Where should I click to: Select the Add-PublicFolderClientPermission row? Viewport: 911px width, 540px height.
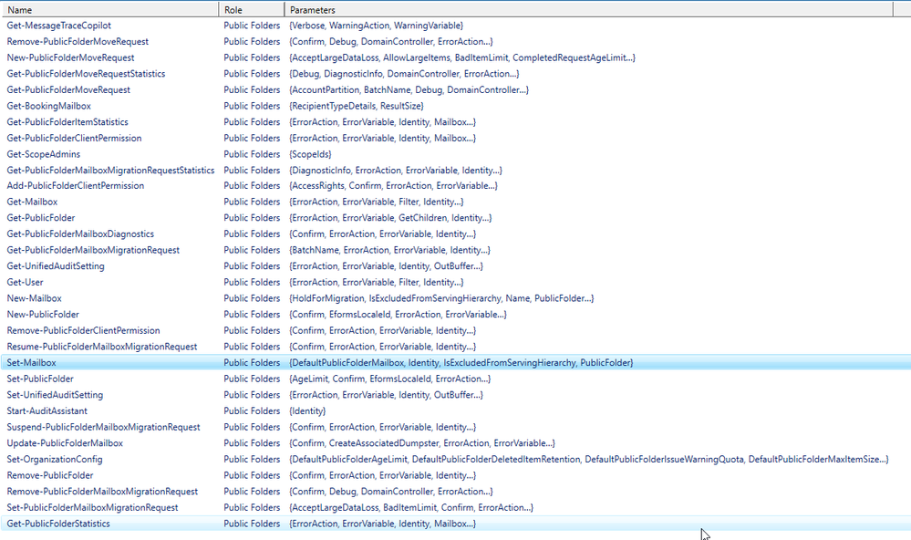(456, 185)
